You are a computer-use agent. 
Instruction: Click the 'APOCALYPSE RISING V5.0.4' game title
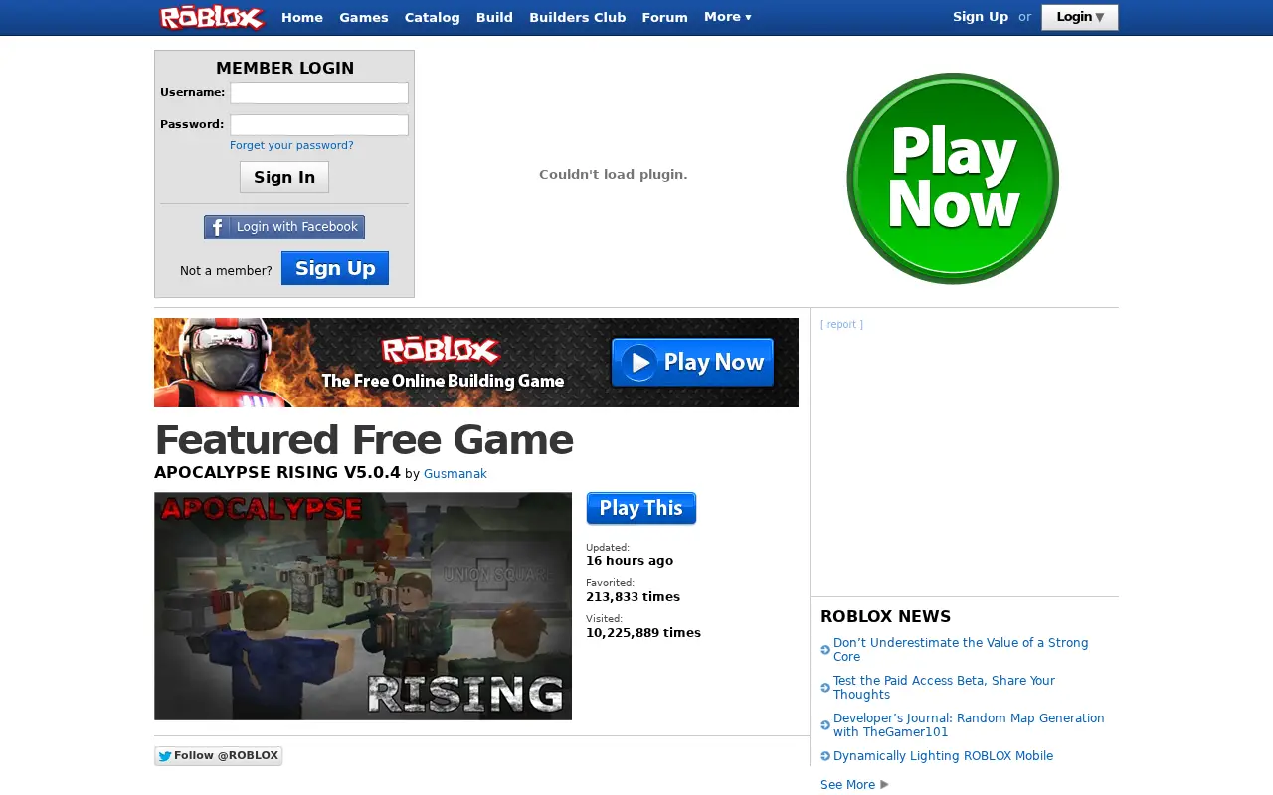point(277,473)
